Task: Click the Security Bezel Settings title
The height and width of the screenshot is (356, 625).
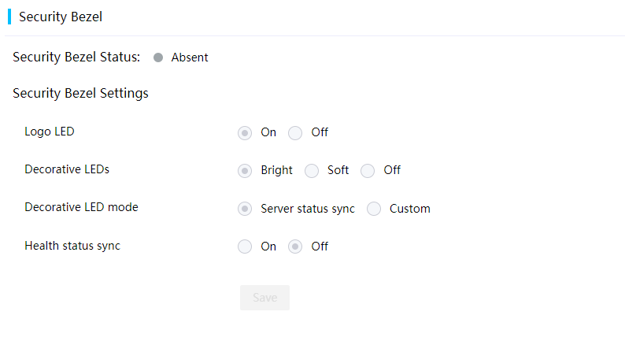Action: [x=80, y=93]
